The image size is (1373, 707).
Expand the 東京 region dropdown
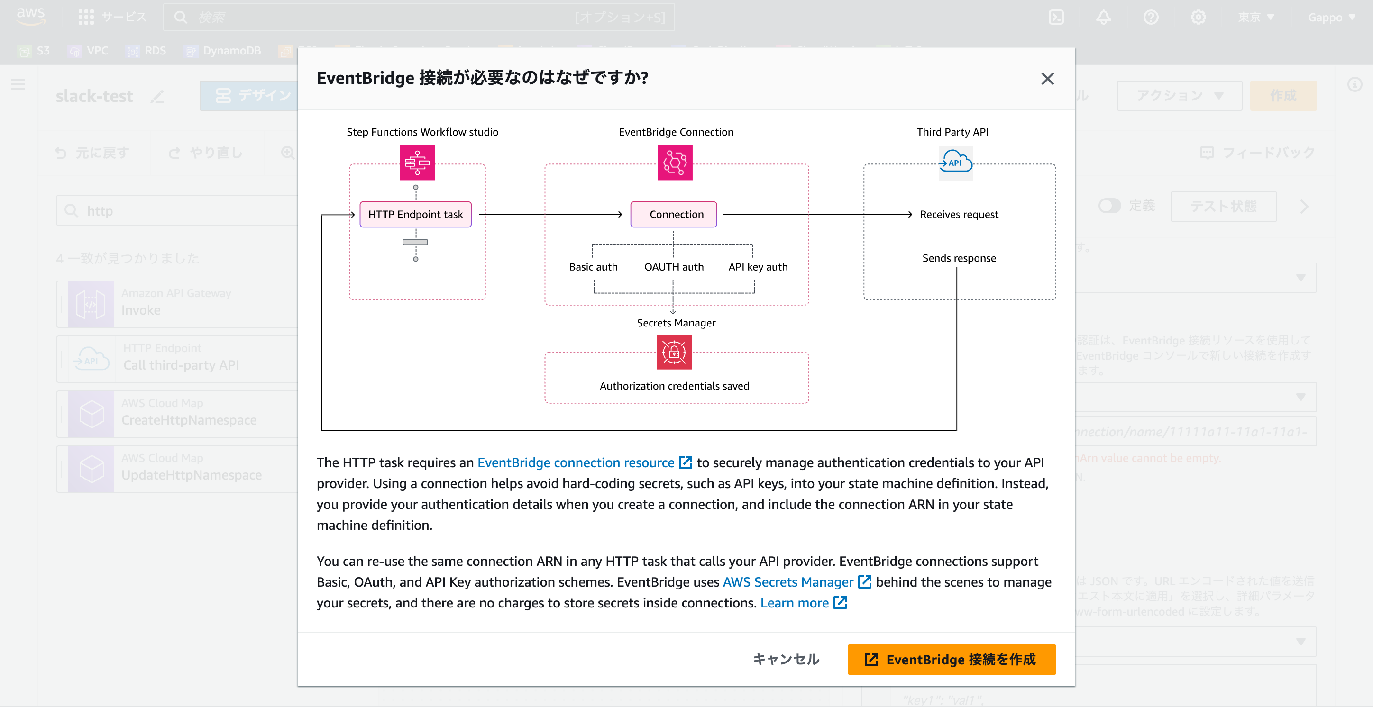tap(1255, 17)
